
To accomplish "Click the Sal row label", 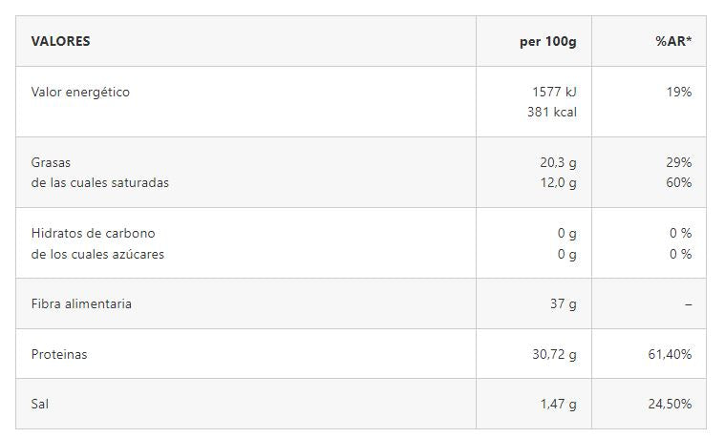I will (40, 404).
